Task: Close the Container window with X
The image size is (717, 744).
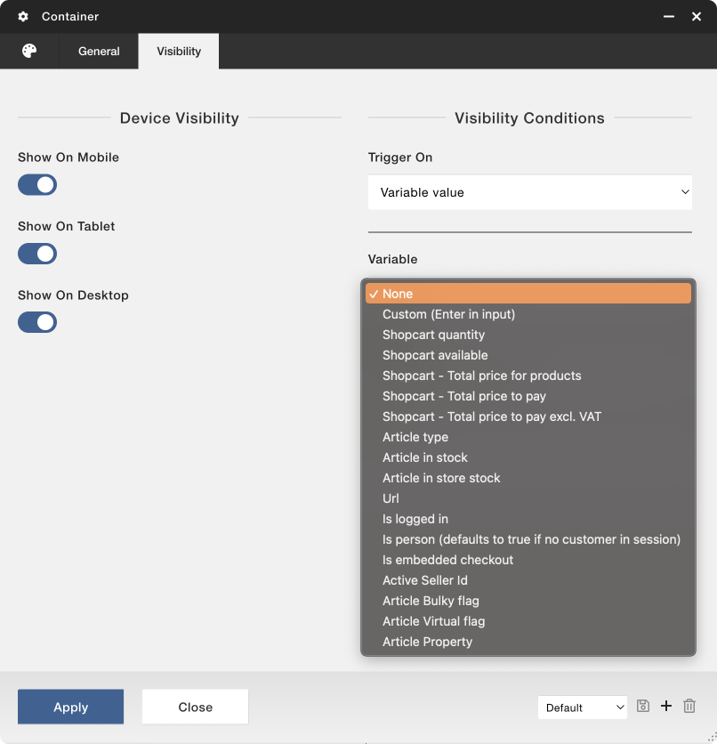Action: [x=697, y=17]
